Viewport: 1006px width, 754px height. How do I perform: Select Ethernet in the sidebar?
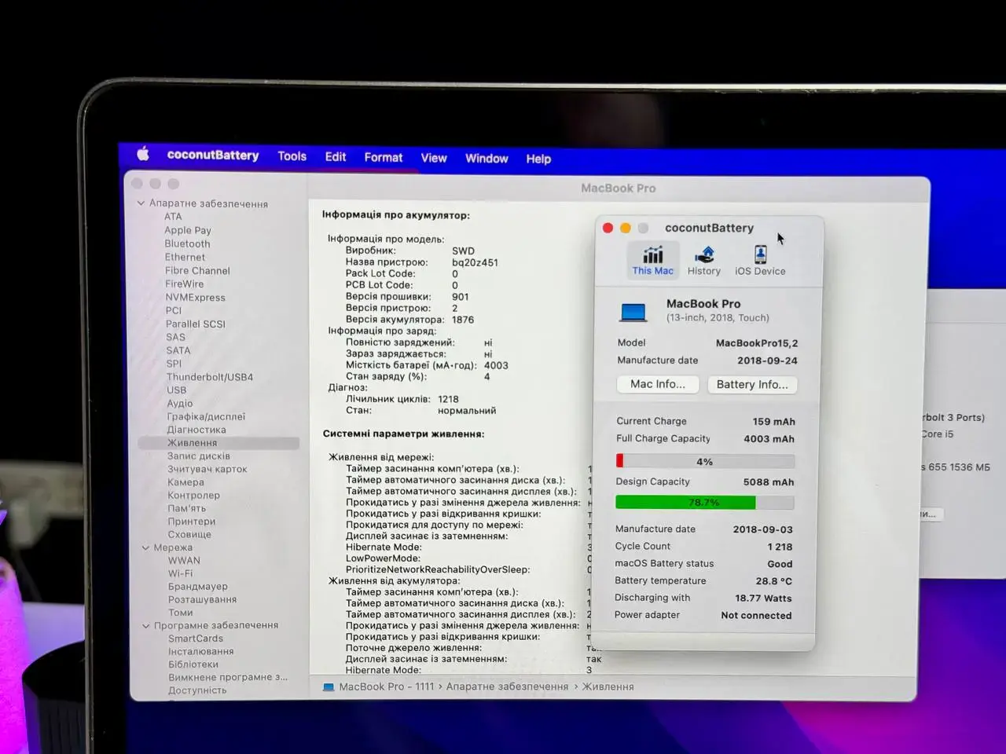pos(185,257)
